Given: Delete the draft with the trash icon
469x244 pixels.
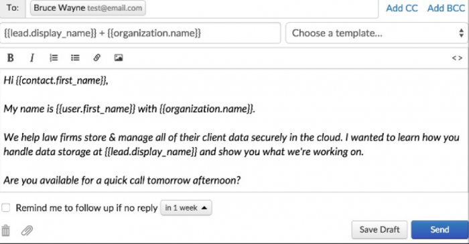Looking at the screenshot, I should point(5,230).
